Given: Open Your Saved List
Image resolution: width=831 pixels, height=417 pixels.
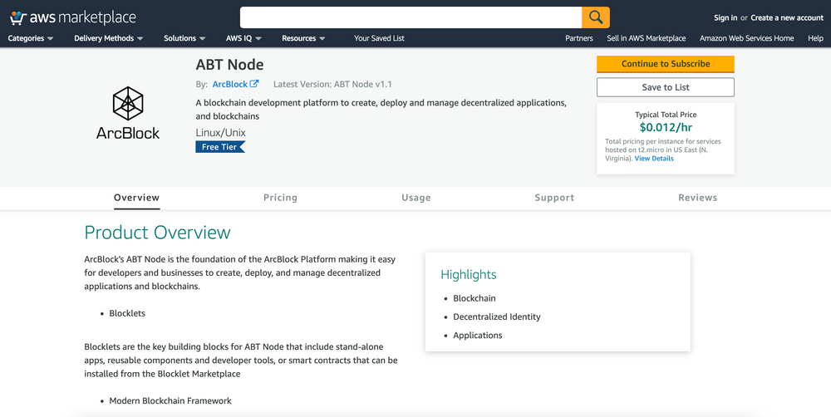Looking at the screenshot, I should pos(379,38).
